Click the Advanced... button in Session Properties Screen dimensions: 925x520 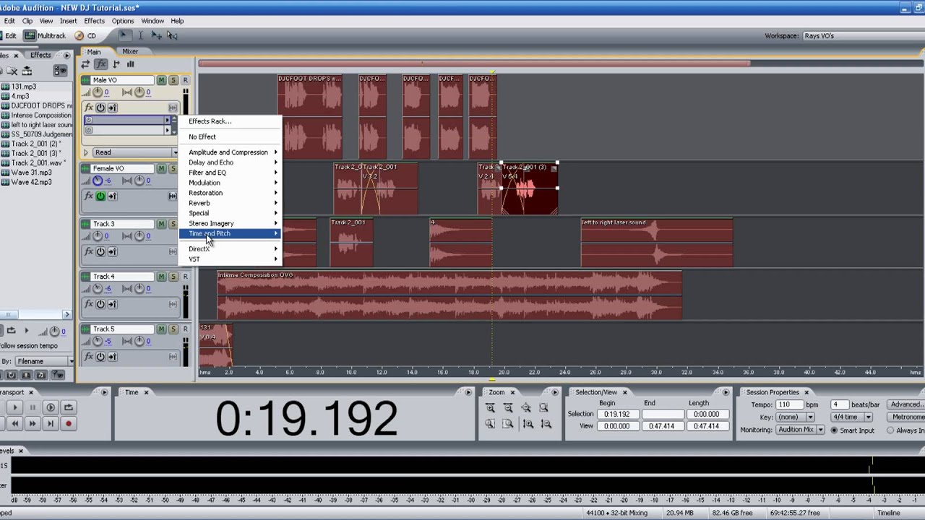[906, 404]
